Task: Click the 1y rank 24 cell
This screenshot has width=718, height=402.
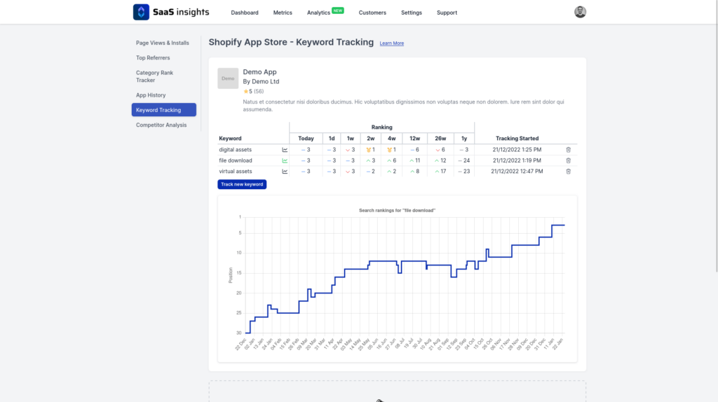Action: pos(464,160)
